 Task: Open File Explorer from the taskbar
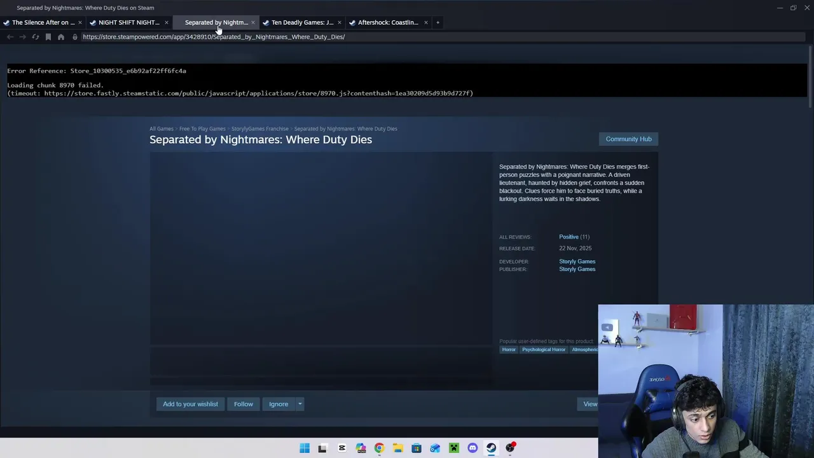(x=397, y=448)
